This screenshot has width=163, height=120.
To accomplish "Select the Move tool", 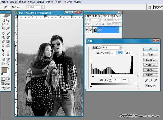I will click(8, 20).
